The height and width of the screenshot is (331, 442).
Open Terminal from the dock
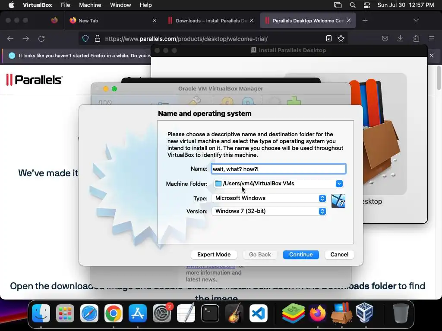pyautogui.click(x=210, y=313)
